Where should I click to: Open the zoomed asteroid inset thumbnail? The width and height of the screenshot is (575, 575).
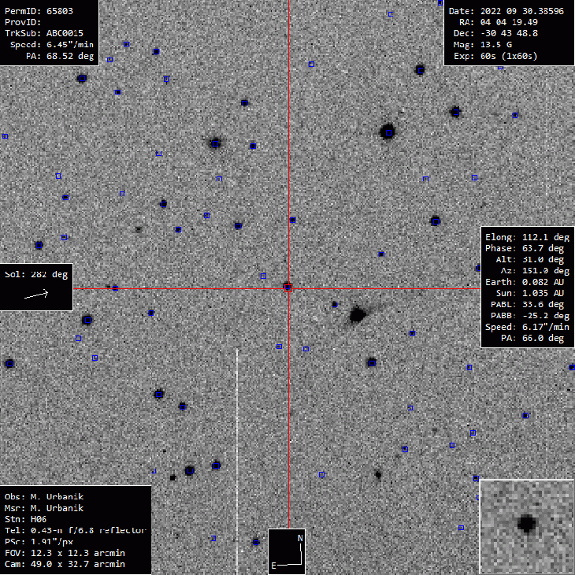pyautogui.click(x=526, y=525)
